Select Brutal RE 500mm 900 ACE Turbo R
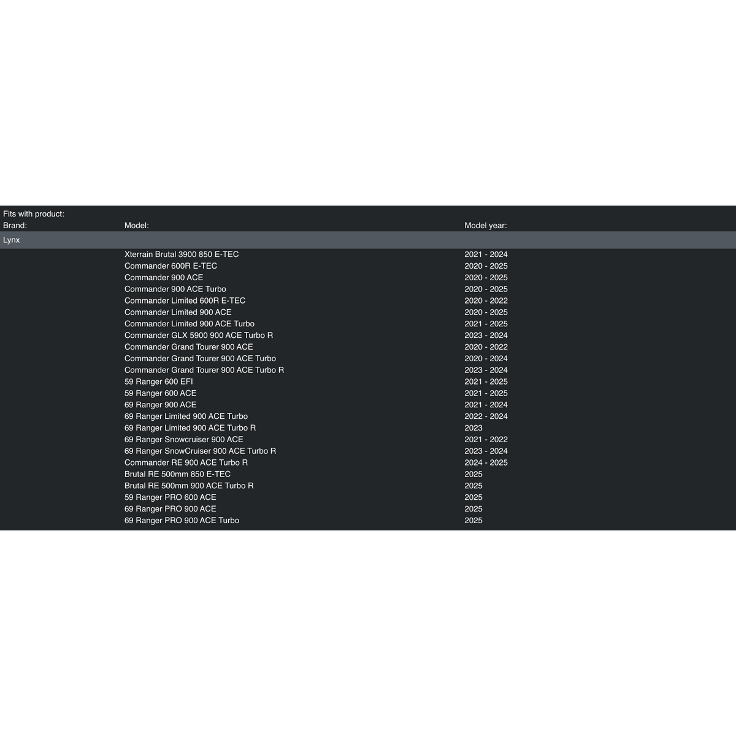Screen dimensions: 736x736 [x=189, y=486]
